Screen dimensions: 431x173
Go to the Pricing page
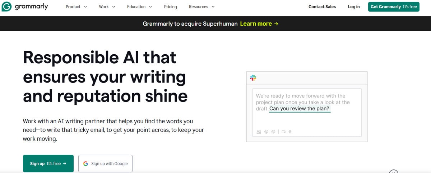pos(170,7)
